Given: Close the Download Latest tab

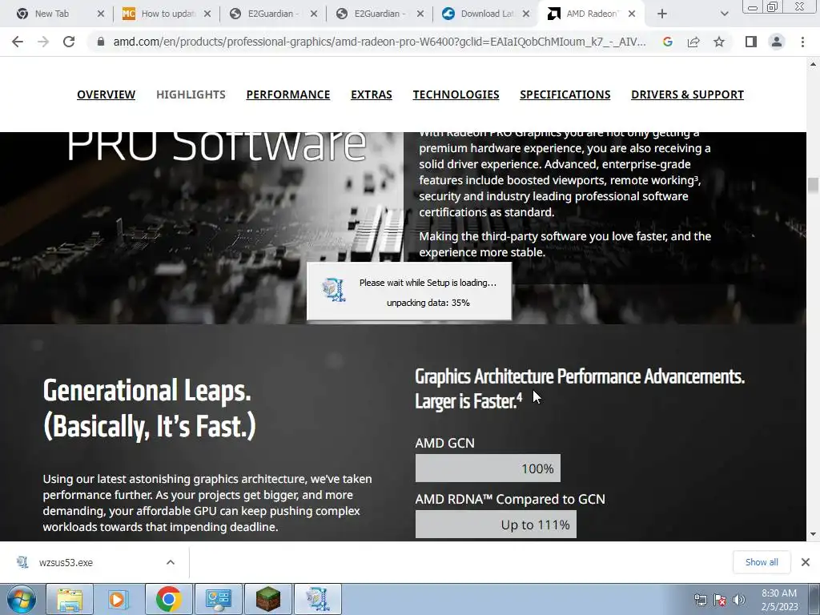Looking at the screenshot, I should tap(527, 14).
